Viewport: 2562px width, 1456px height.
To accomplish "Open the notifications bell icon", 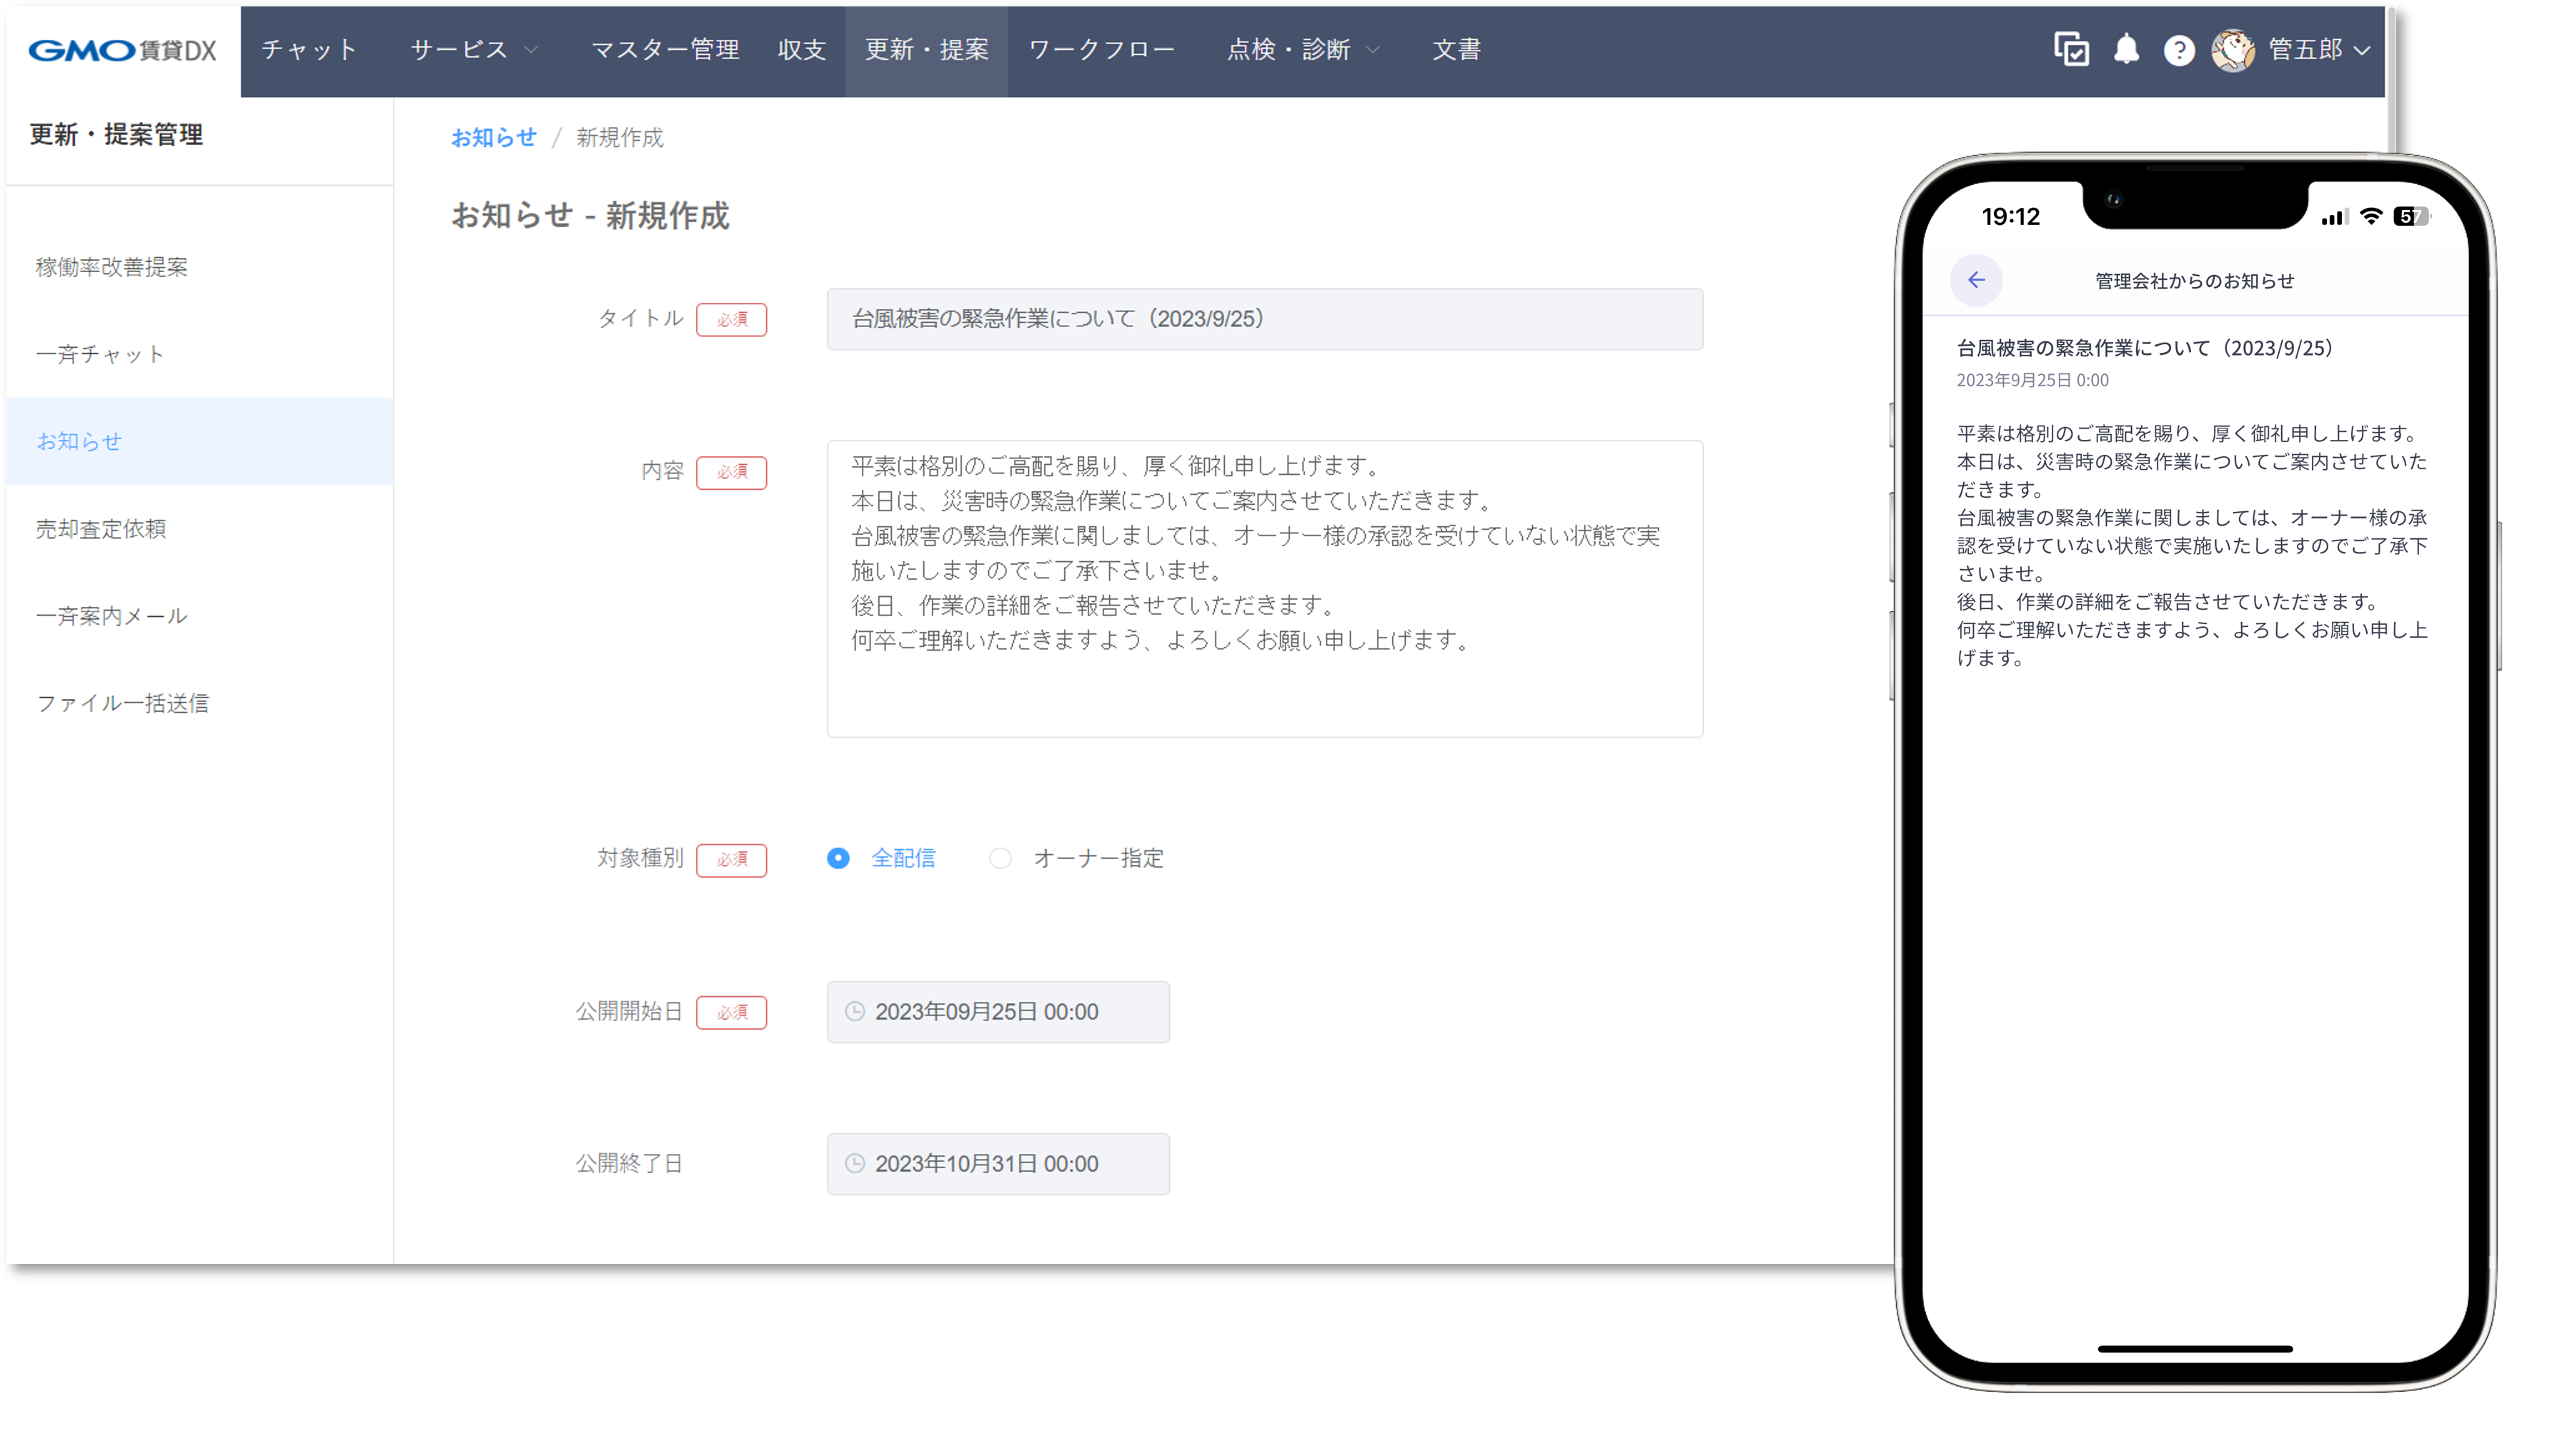I will pos(2127,49).
